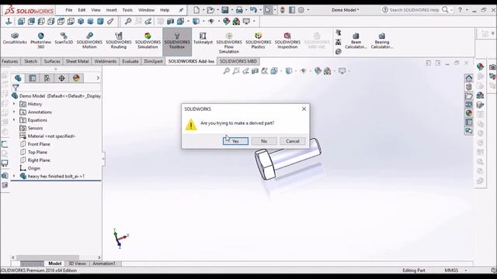Toggle the PhotoView 360 add-in

41,41
